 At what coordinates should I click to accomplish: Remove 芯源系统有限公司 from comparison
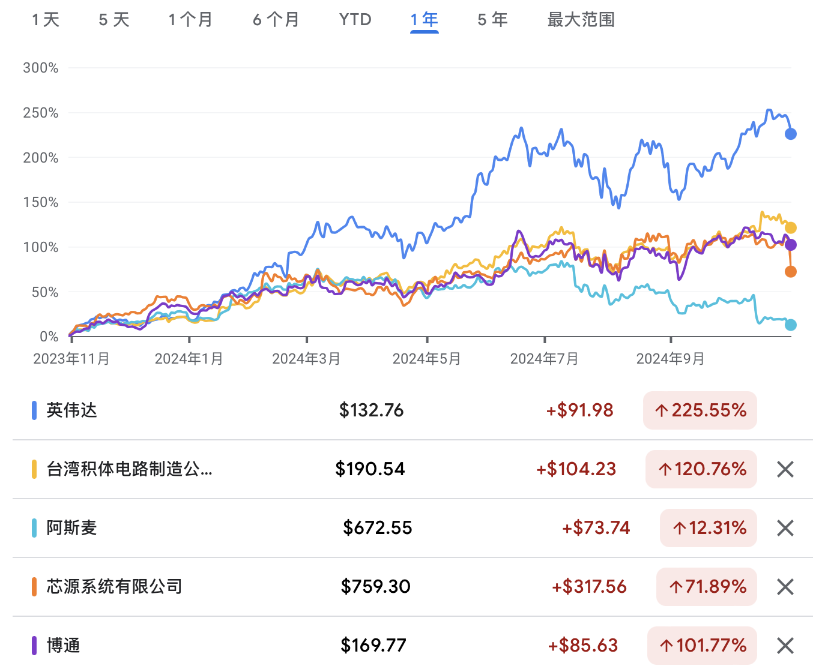pos(785,587)
